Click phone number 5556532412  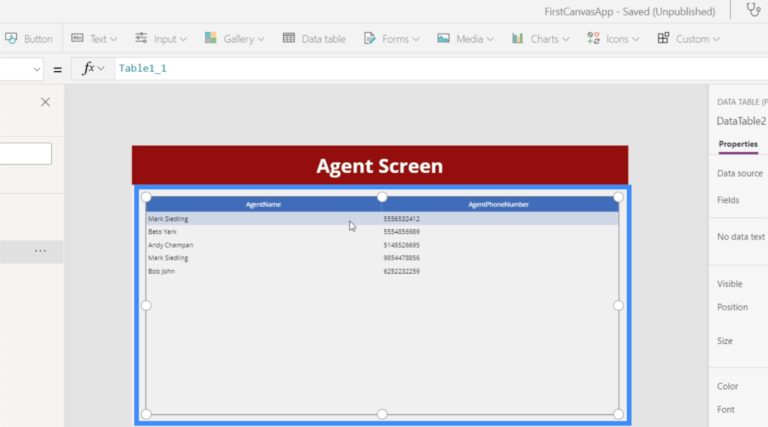pos(401,219)
